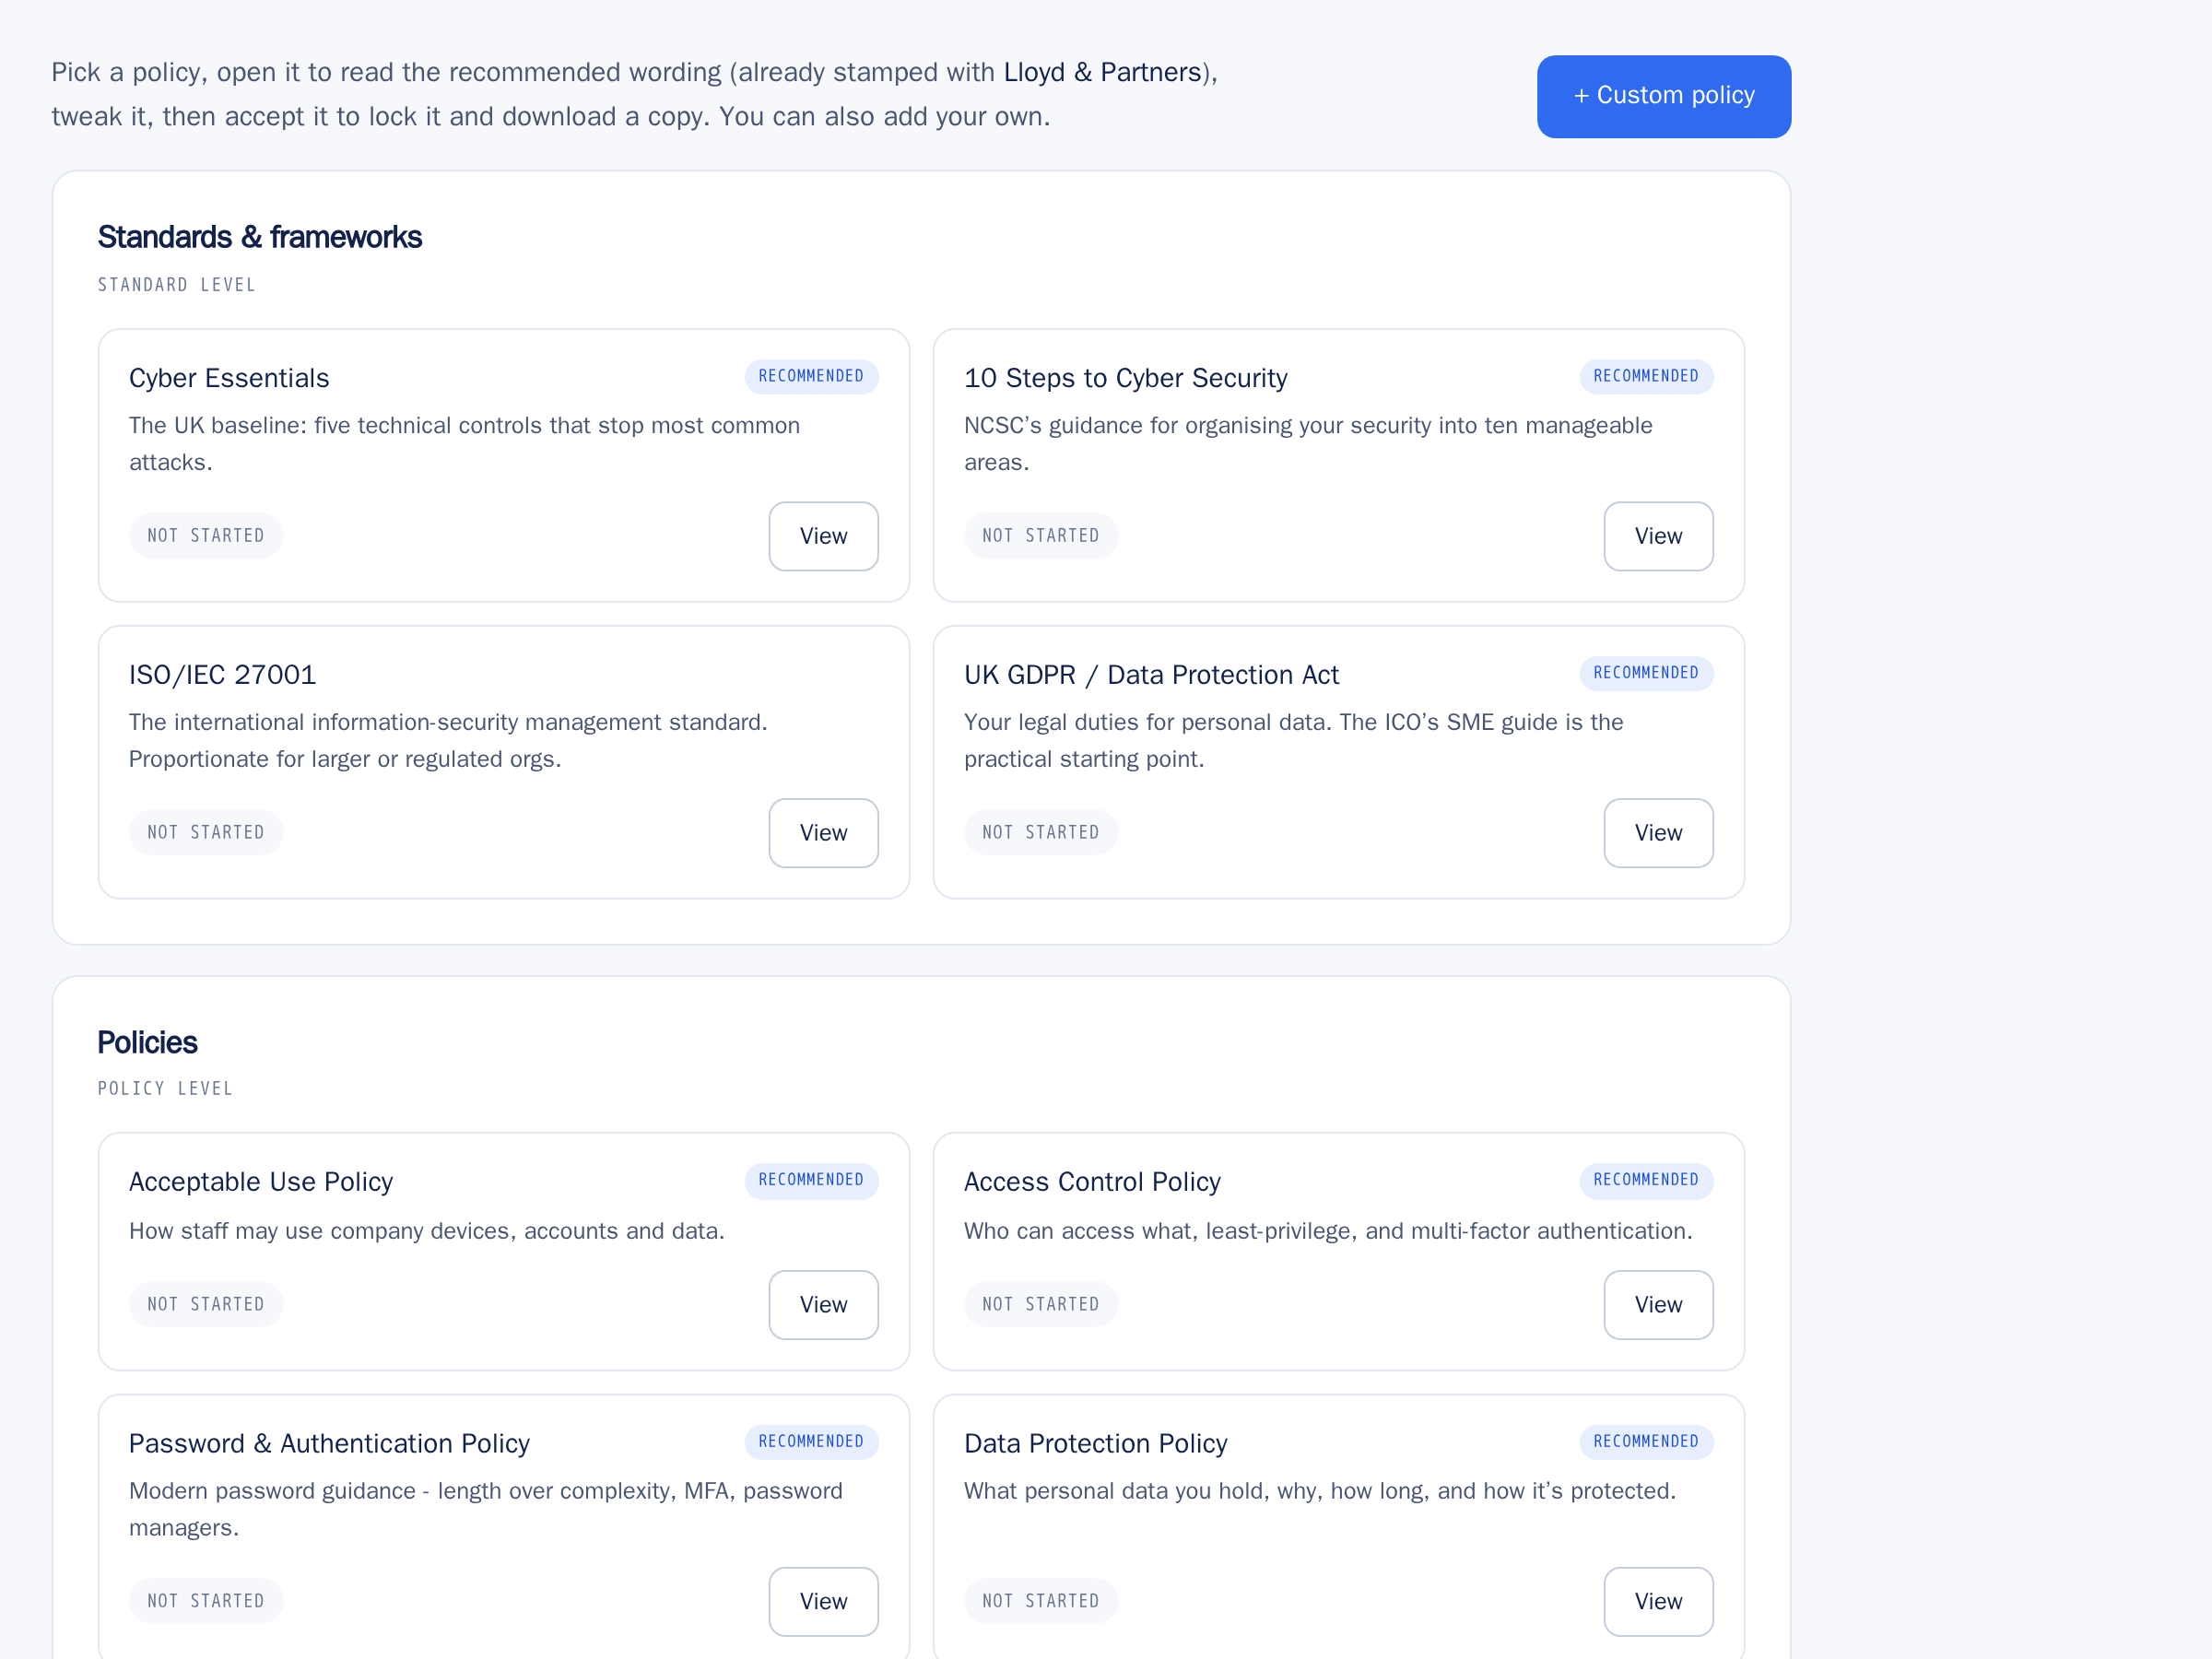Click the Recommended badge on Data Protection Policy
The height and width of the screenshot is (1659, 2212).
(x=1646, y=1442)
